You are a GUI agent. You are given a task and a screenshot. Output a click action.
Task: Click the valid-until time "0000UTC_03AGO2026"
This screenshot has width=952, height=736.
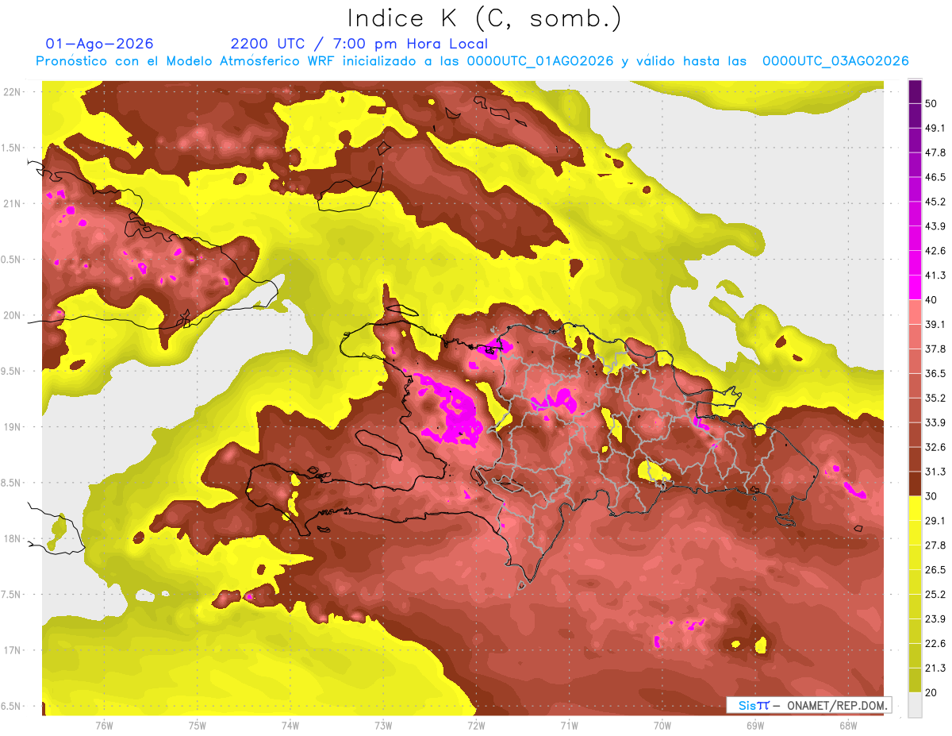835,61
